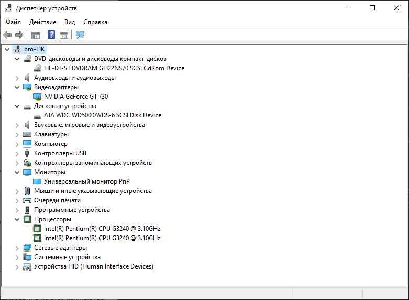Screen dimensions: 409x300
Task: Select Универсальный монитор PnP entry
Action: tap(86, 181)
